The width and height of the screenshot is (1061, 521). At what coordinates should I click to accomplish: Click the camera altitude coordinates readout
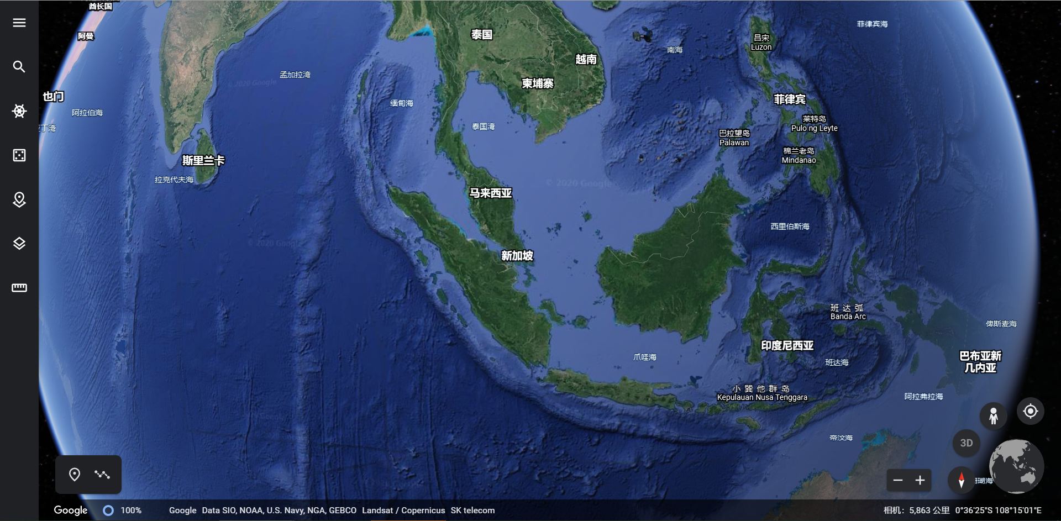click(x=962, y=511)
